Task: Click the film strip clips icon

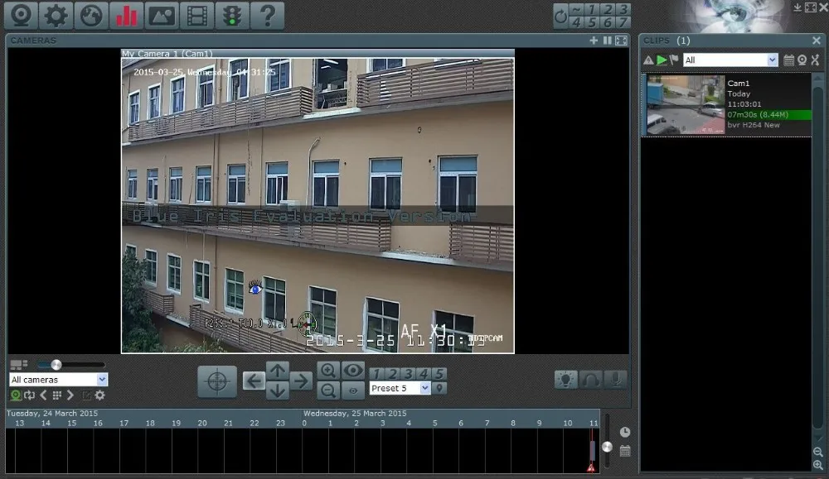Action: (x=196, y=15)
